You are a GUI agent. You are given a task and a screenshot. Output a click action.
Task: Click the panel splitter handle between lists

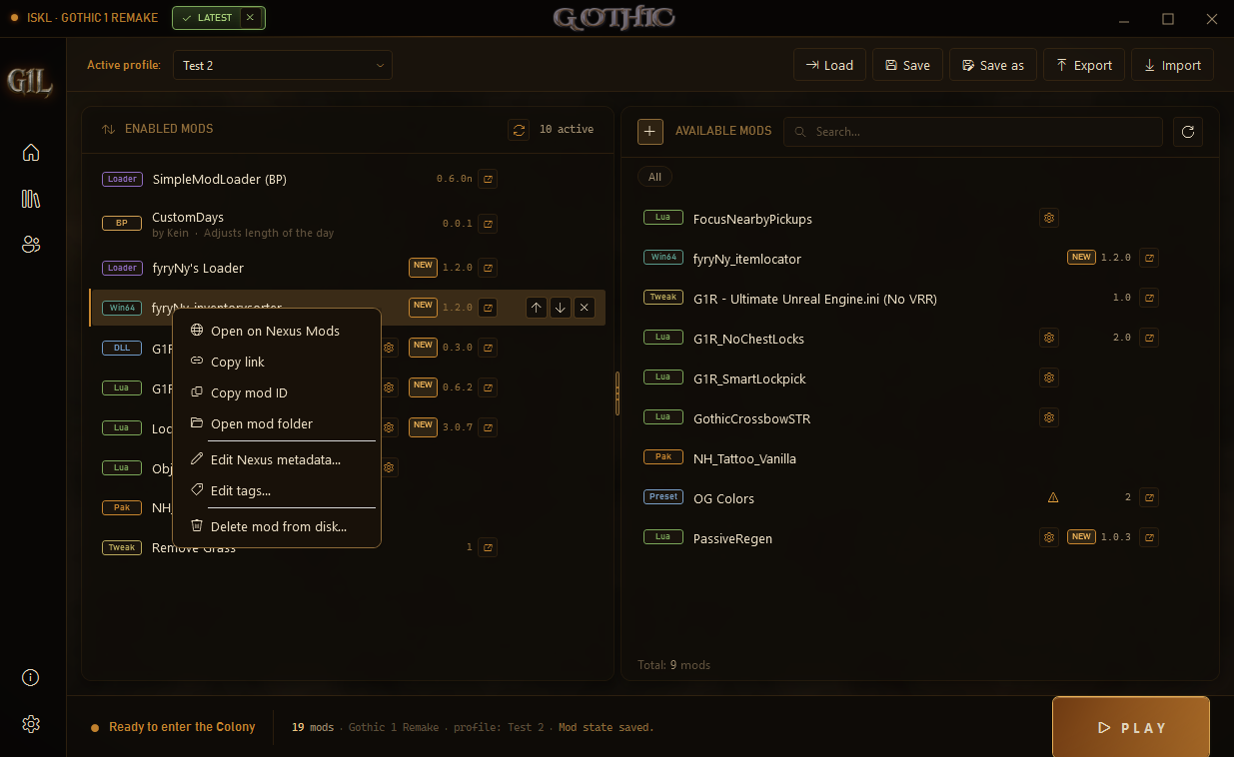(617, 393)
